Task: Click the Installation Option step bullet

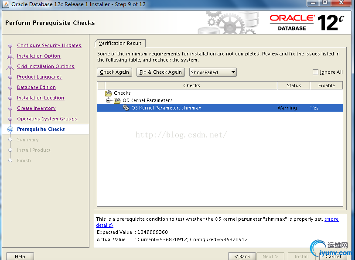Action: pos(10,56)
